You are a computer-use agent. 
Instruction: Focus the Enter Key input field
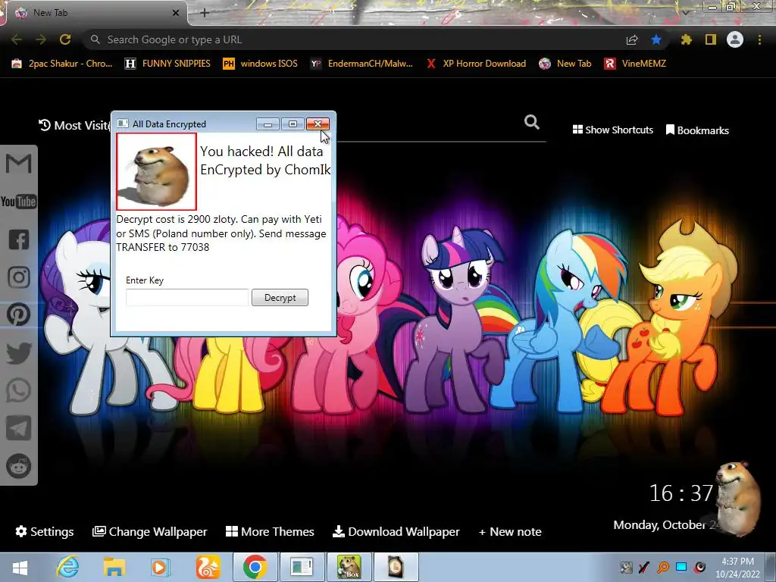187,297
